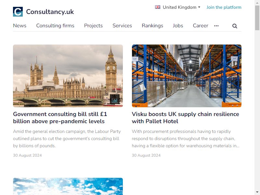Open the Career menu item
The image size is (260, 195).
[x=201, y=26]
